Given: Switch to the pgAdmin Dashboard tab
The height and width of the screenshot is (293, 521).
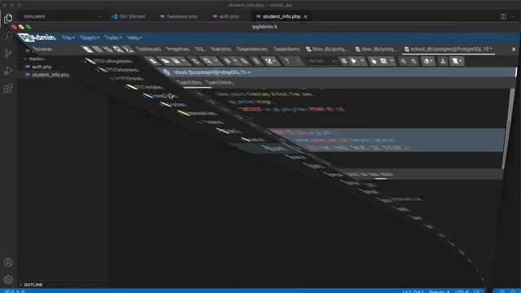Looking at the screenshot, I should [148, 49].
